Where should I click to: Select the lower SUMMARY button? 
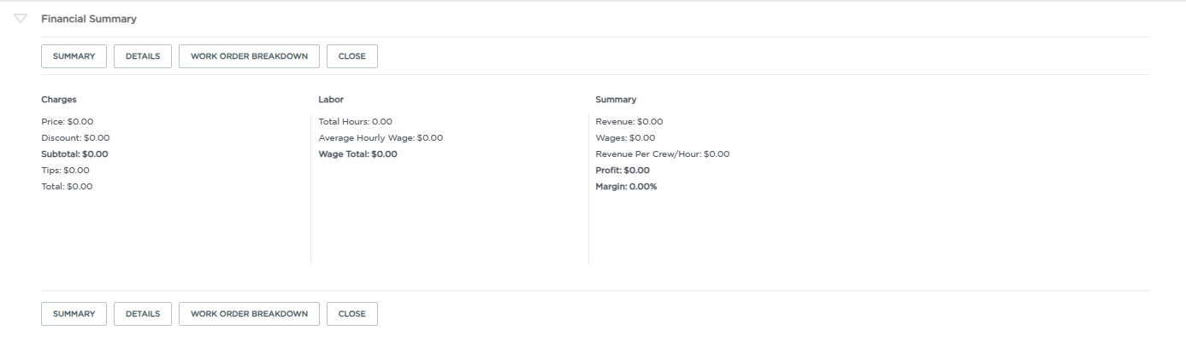click(x=74, y=314)
